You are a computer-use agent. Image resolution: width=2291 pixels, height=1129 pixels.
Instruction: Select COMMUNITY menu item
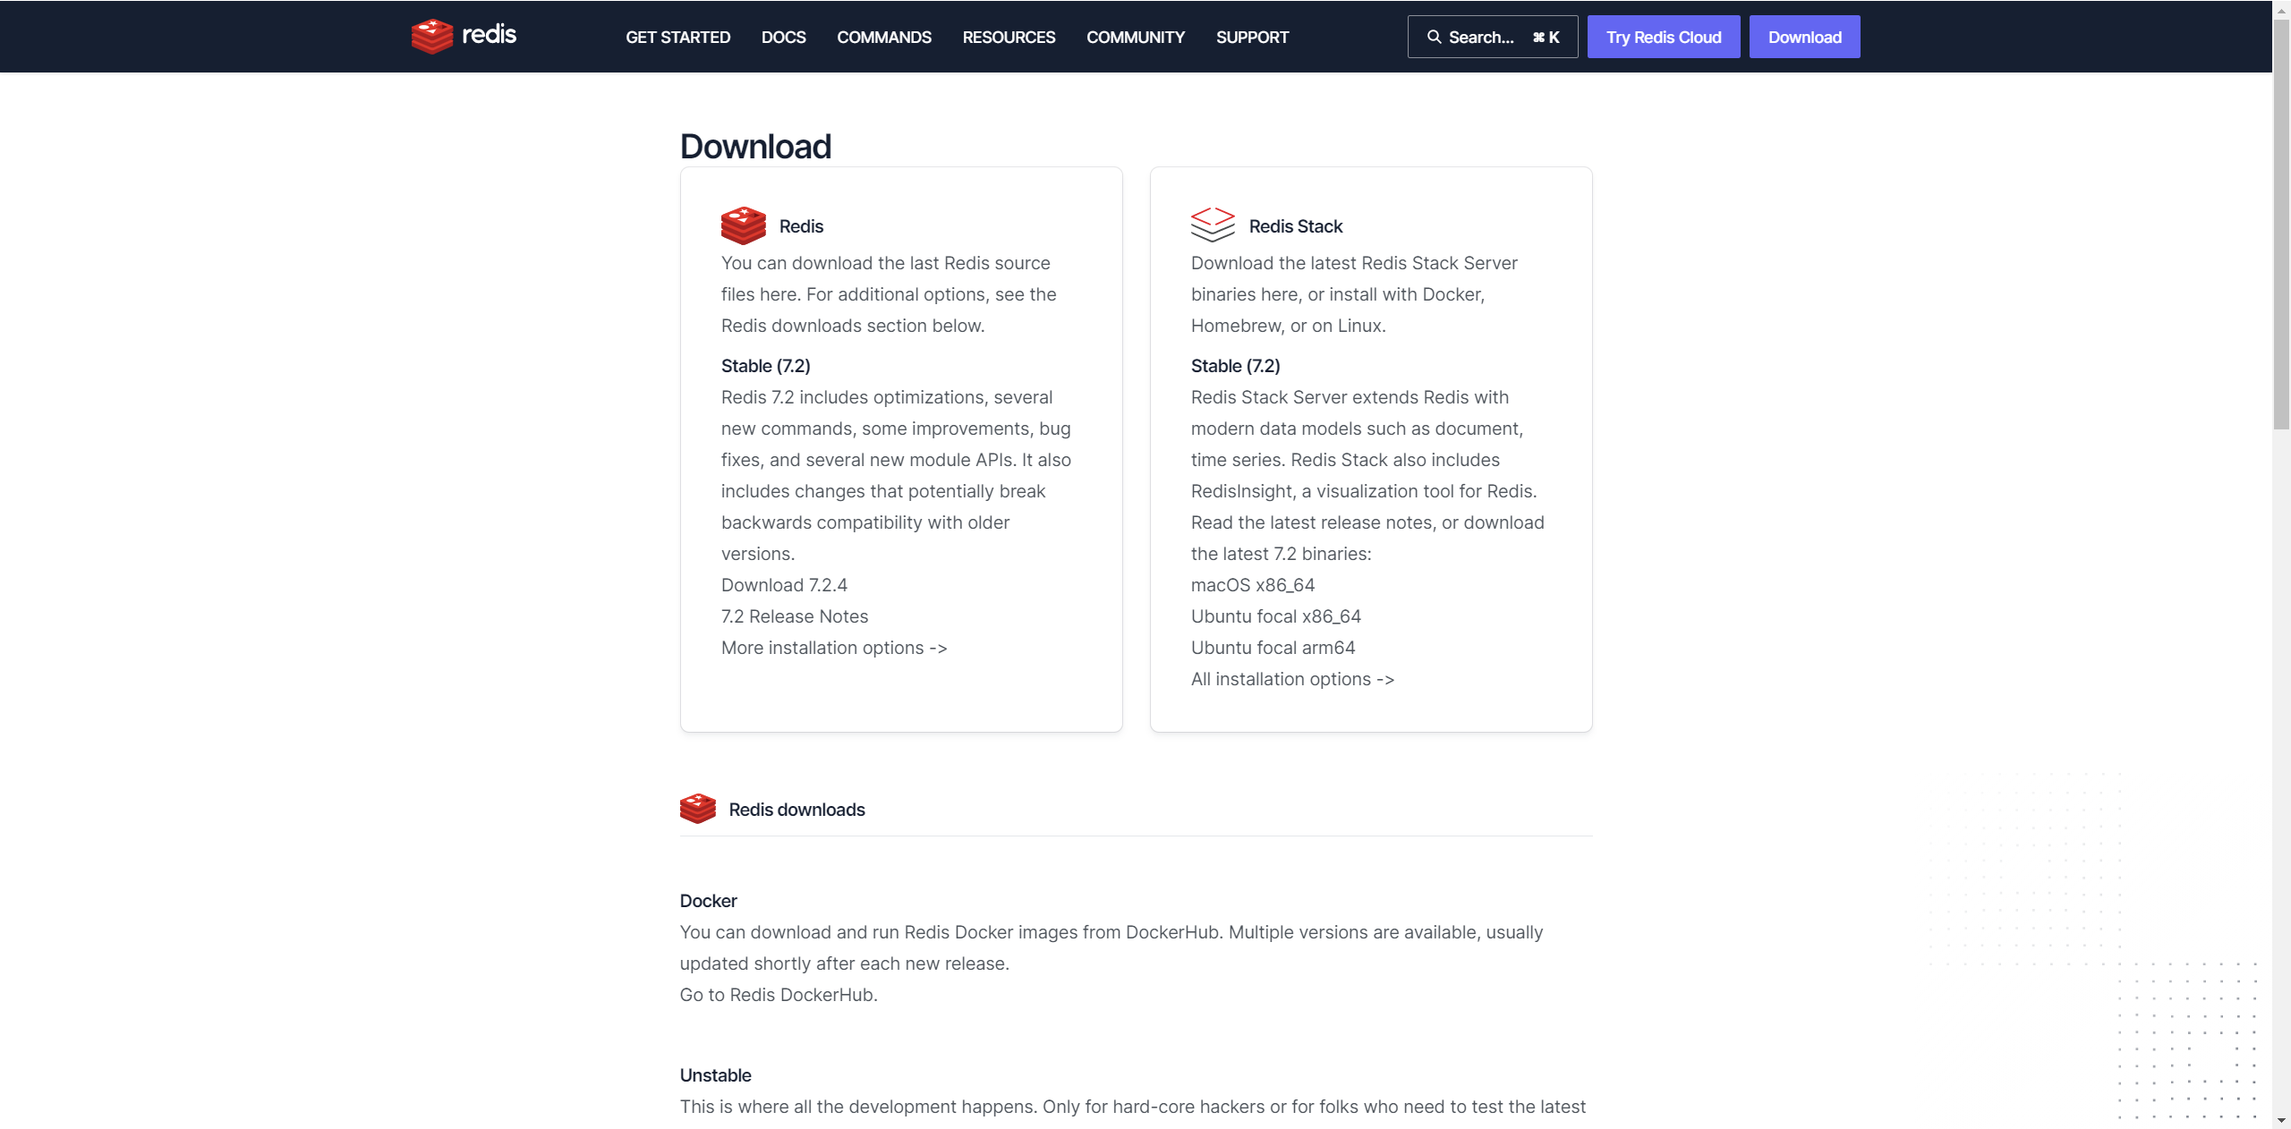pos(1136,37)
